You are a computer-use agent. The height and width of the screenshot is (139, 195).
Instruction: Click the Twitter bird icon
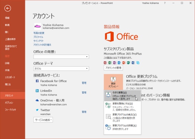pyautogui.click(x=37, y=110)
